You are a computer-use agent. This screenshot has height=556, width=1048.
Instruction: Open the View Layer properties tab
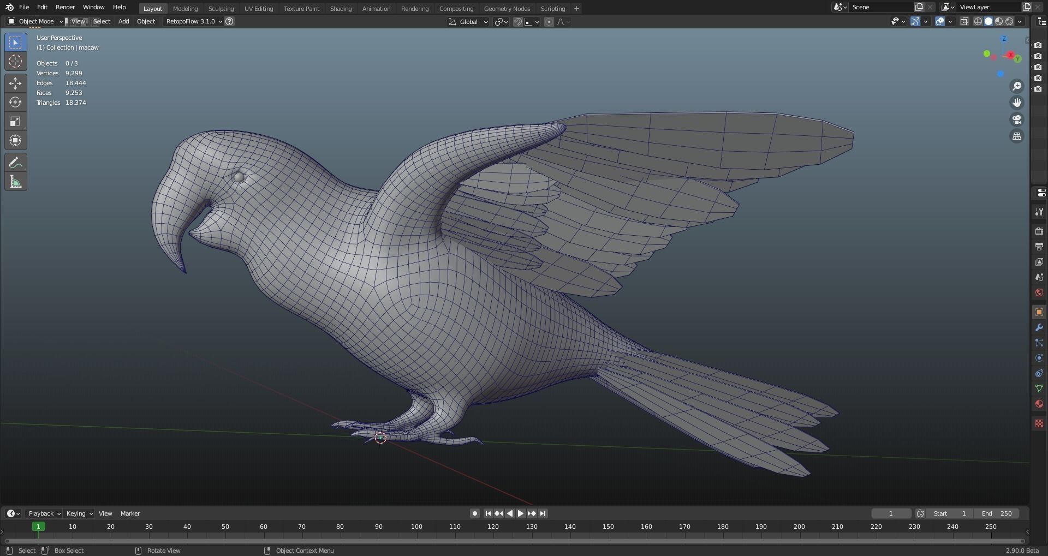[x=1039, y=262]
